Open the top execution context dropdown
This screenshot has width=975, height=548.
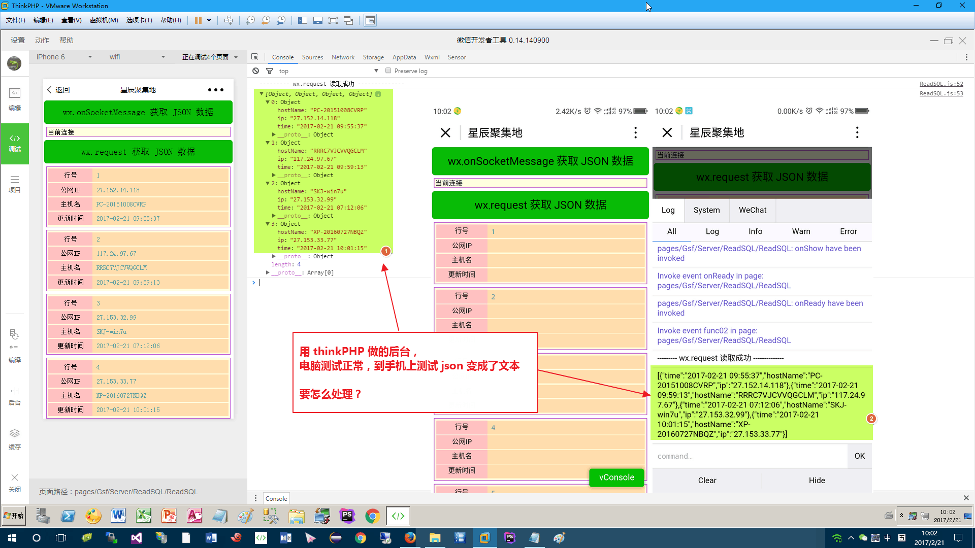pos(329,71)
